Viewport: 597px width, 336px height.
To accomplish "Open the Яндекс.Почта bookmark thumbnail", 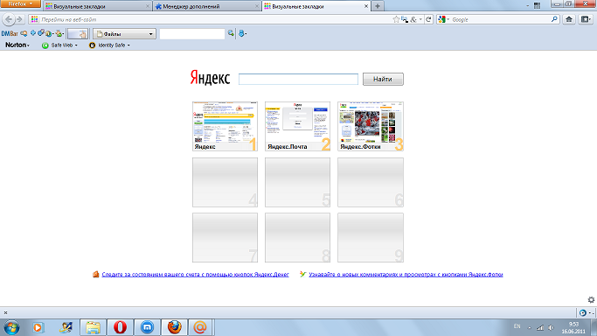I will pyautogui.click(x=298, y=126).
